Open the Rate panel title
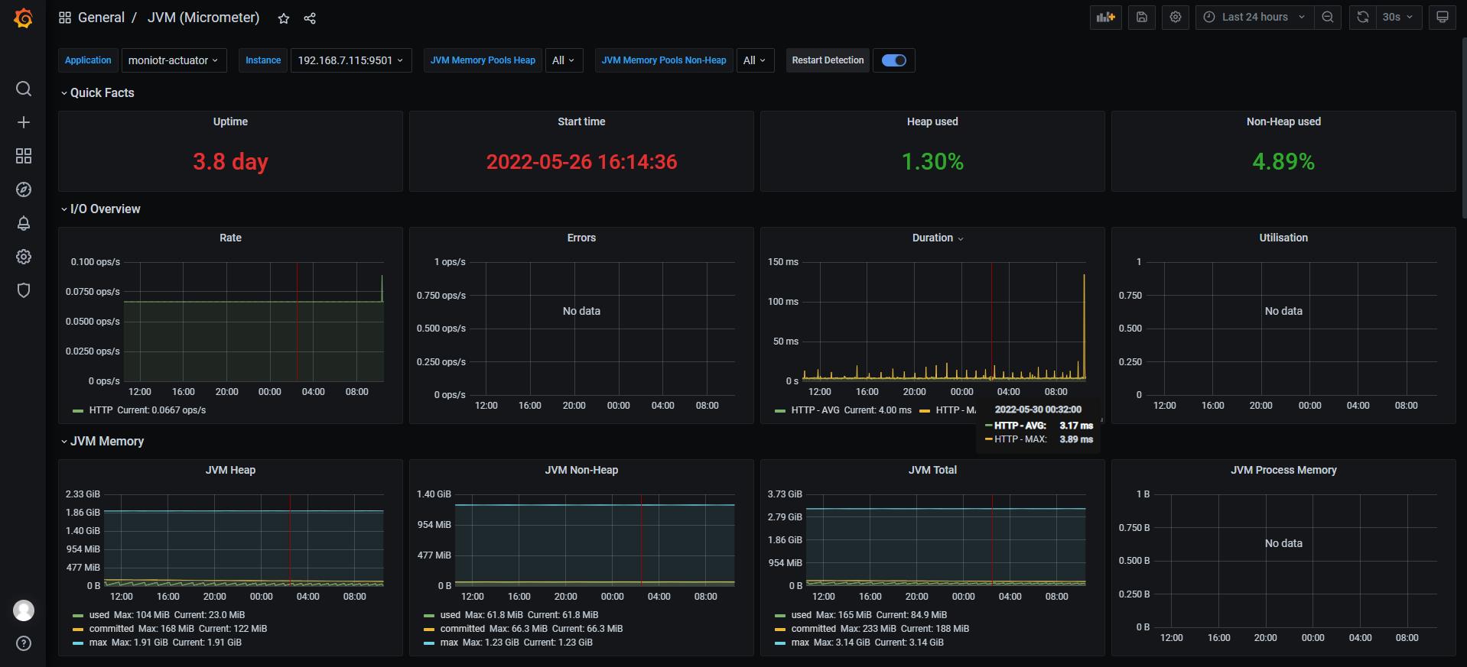Image resolution: width=1467 pixels, height=667 pixels. pyautogui.click(x=230, y=238)
